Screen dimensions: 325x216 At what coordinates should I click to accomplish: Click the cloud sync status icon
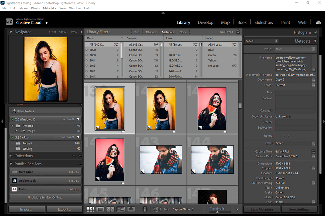pyautogui.click(x=318, y=22)
